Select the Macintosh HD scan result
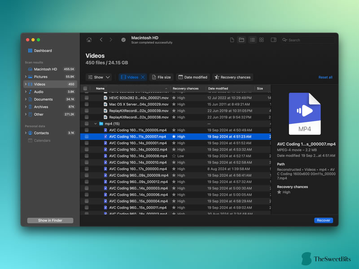 coord(50,69)
